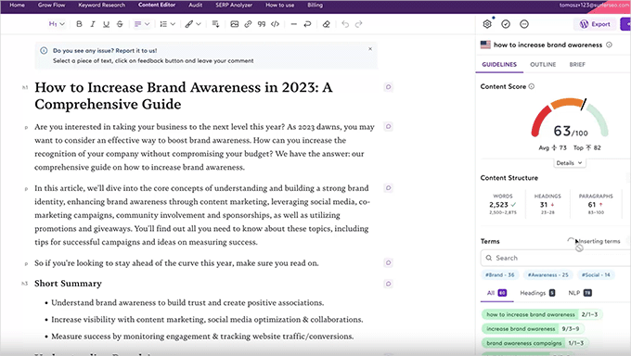Insert a horizontal divider line

coord(294,24)
